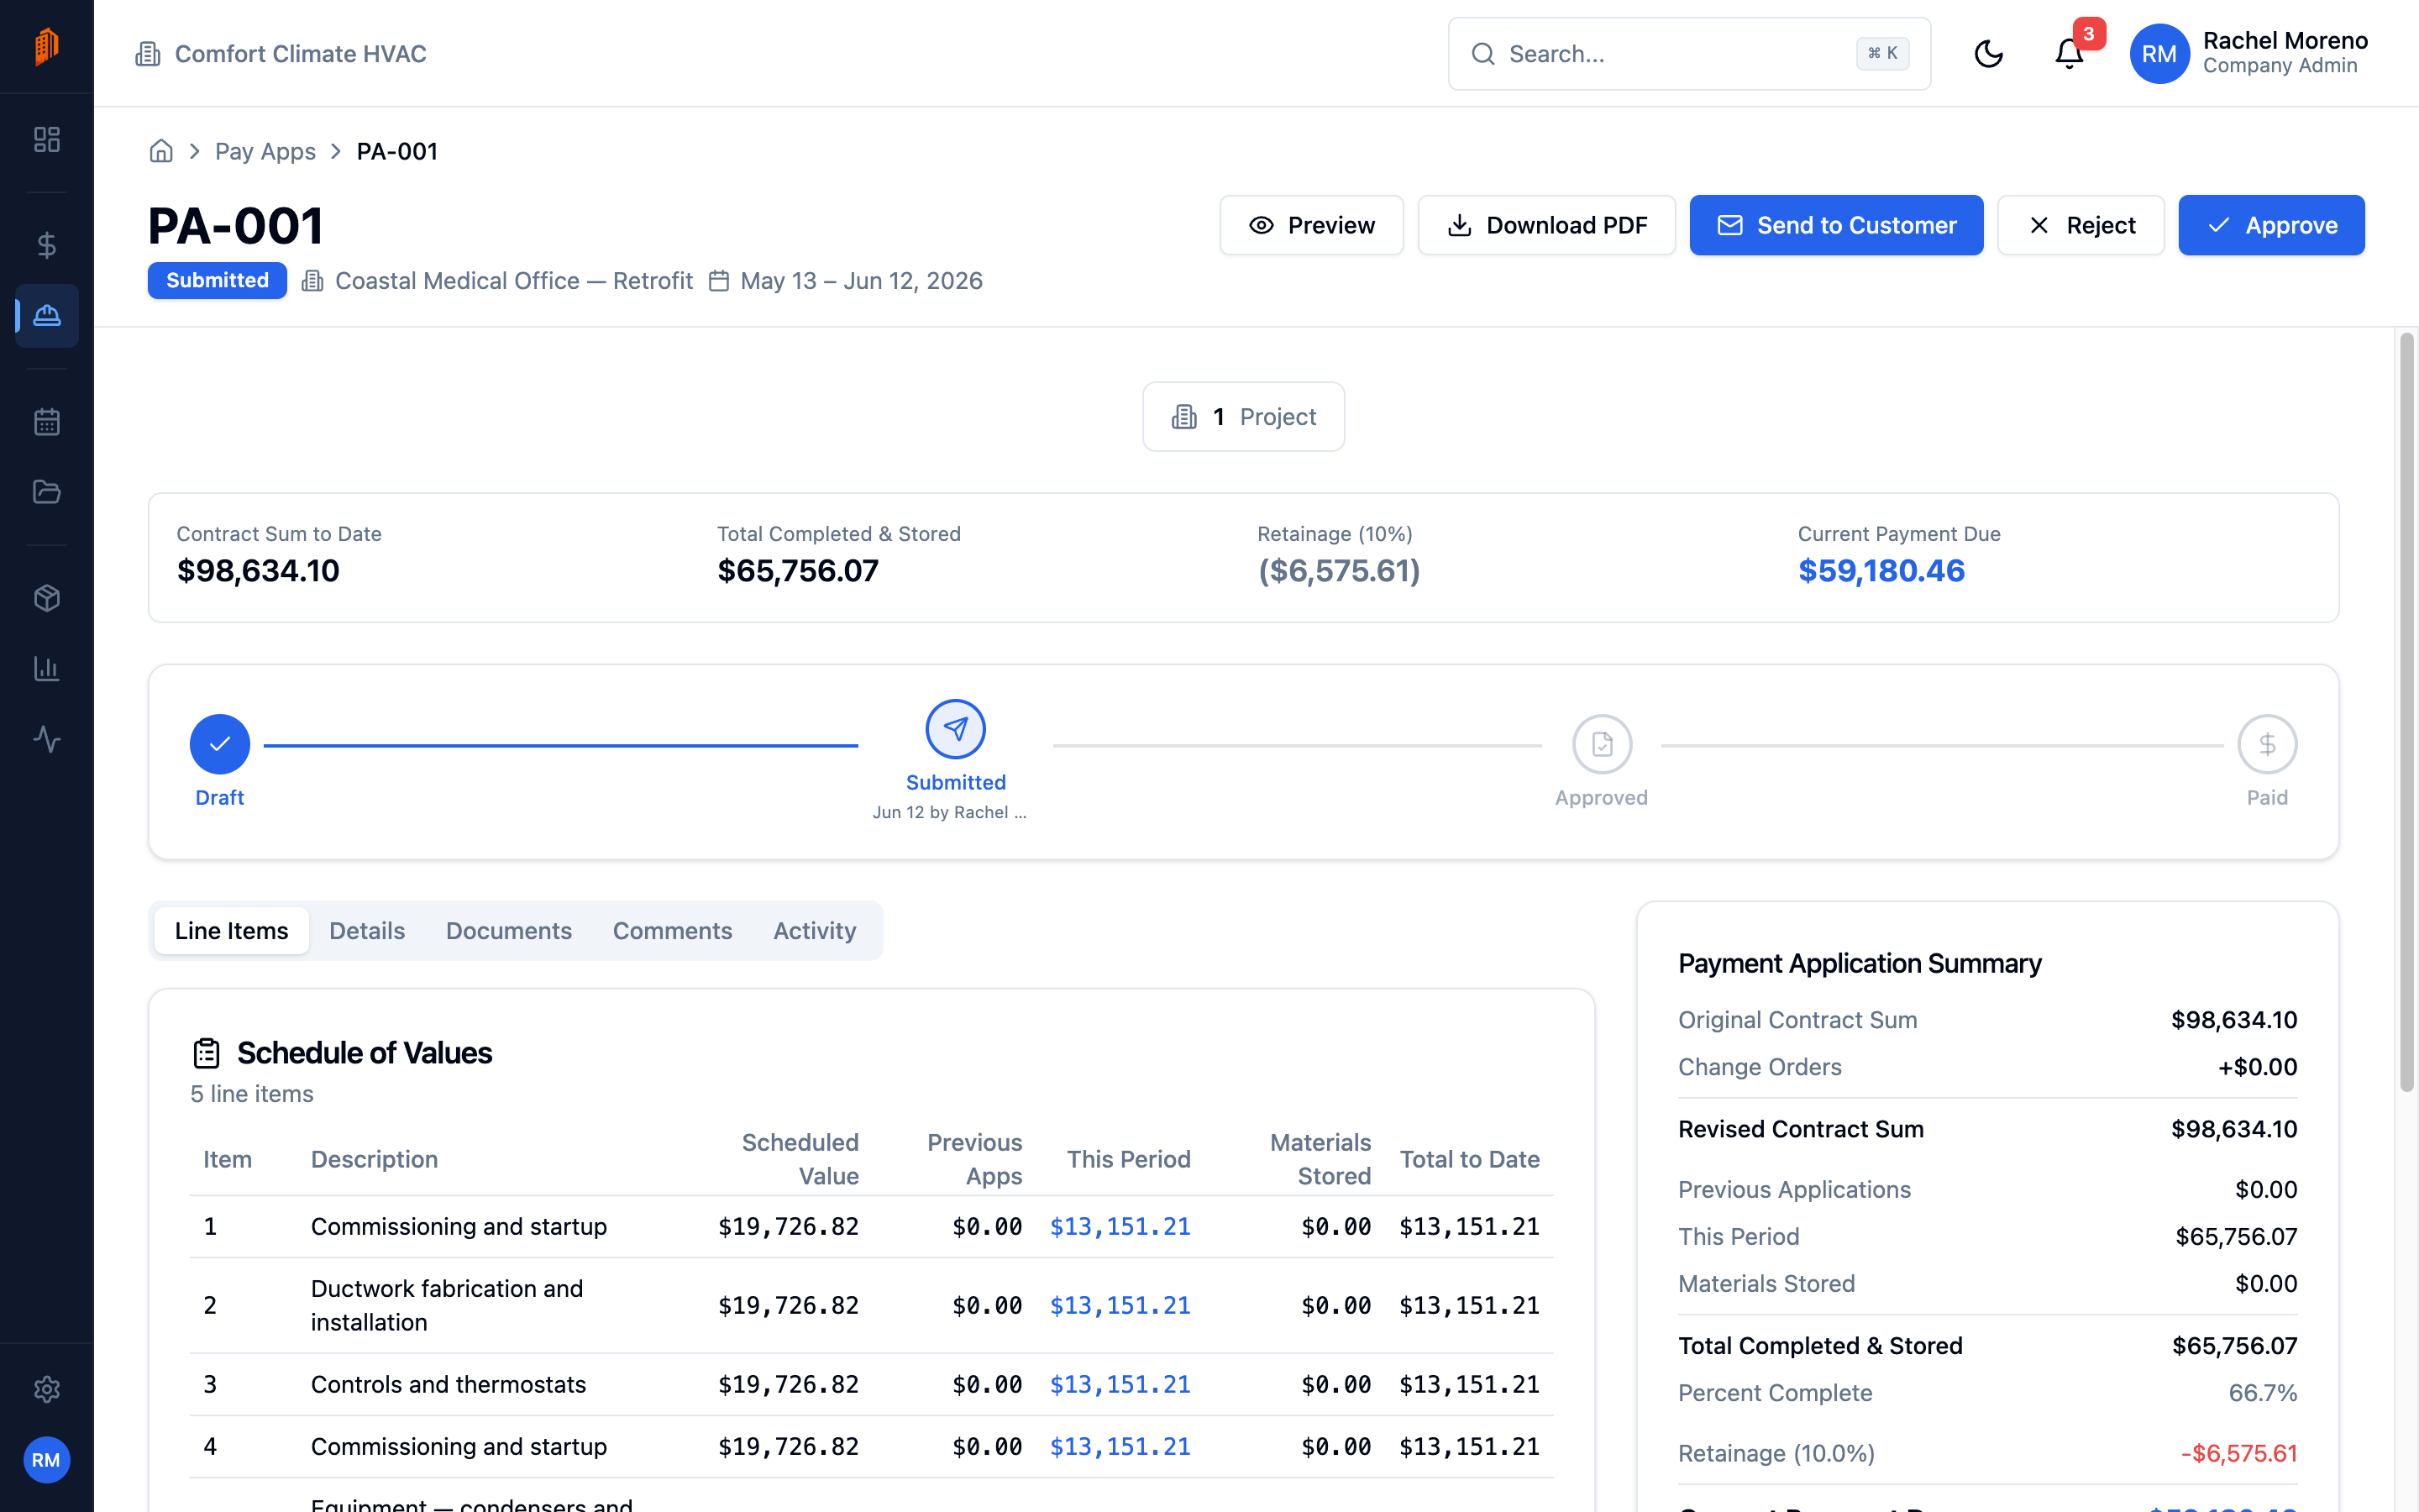The height and width of the screenshot is (1512, 2419).
Task: Click the RM avatar at sidebar bottom
Action: (46, 1460)
